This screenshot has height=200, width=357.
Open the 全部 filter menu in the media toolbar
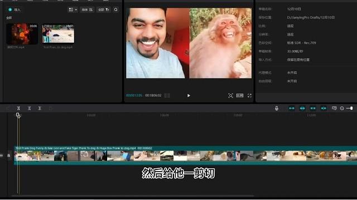point(104,9)
